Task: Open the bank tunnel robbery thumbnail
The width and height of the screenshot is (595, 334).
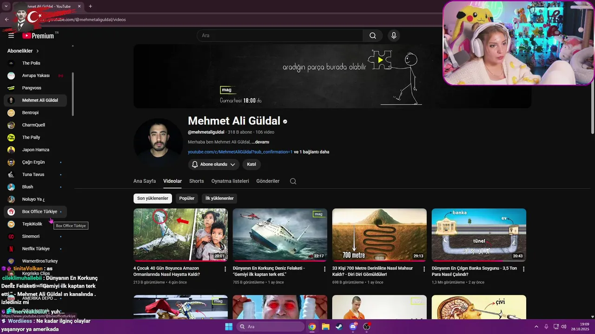Action: pos(479,235)
